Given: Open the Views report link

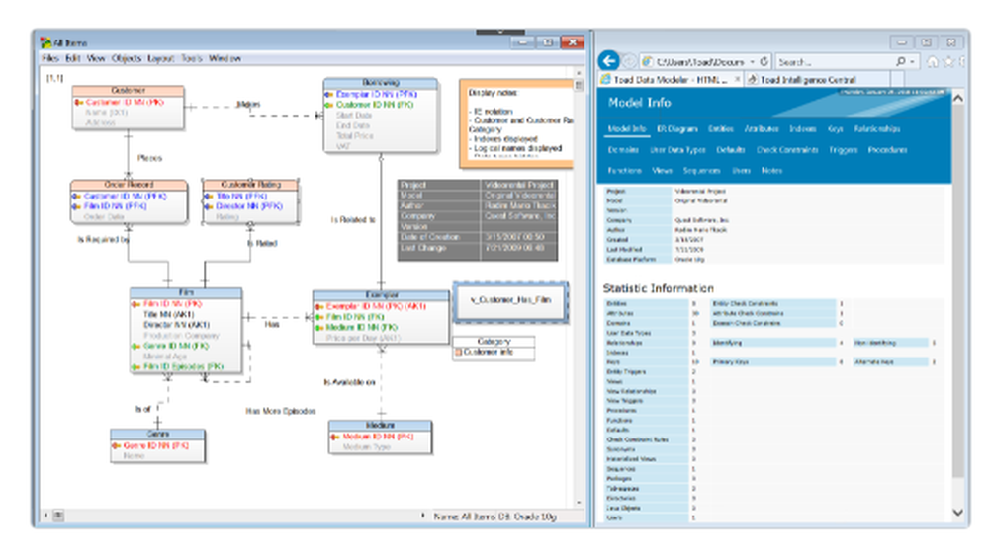Looking at the screenshot, I should tap(662, 171).
